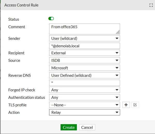Expand the Action dropdown showing Relay
Screen dimensions: 155x134
click(x=85, y=112)
